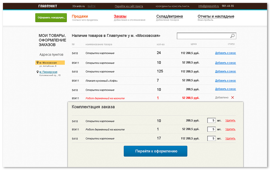
Task: Click the Плакат кухонный «Кофе» product name
Action: (x=102, y=81)
